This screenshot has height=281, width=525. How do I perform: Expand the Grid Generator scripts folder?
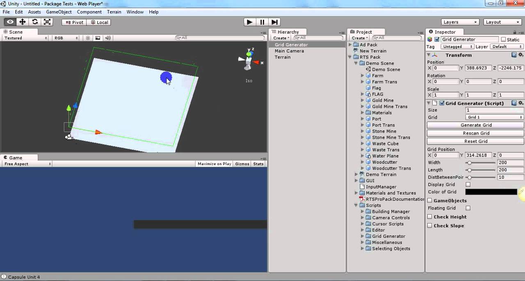click(363, 236)
